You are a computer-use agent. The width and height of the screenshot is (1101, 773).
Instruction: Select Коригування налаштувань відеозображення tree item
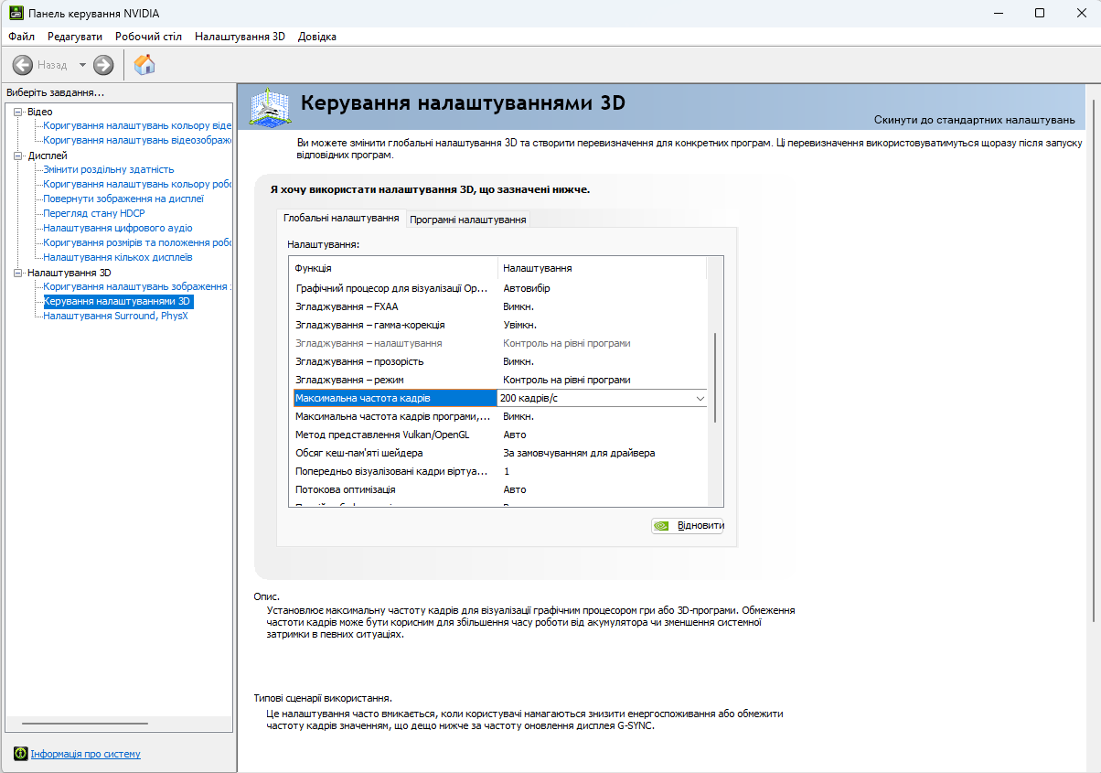pyautogui.click(x=137, y=140)
